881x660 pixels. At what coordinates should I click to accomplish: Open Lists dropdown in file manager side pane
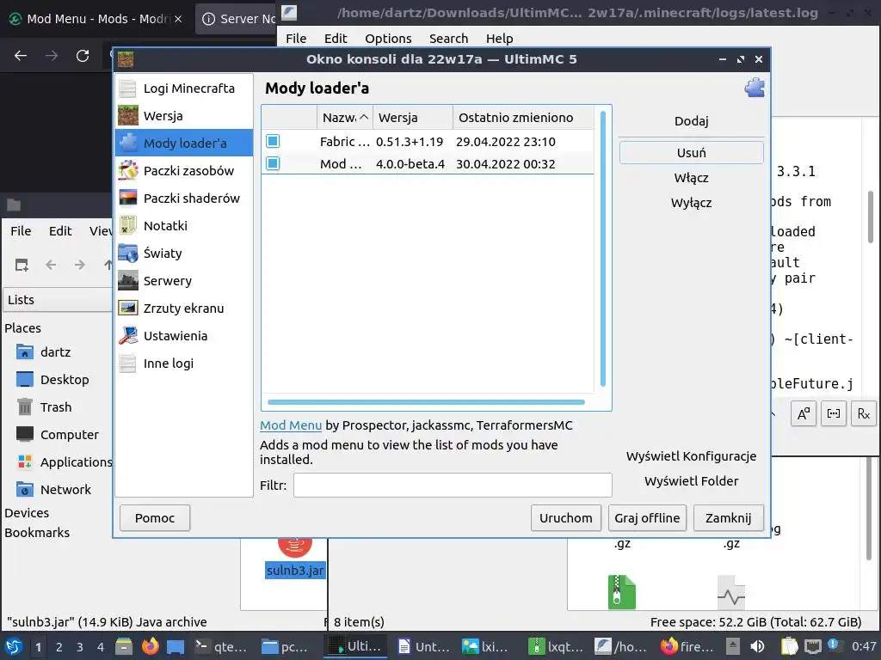pyautogui.click(x=58, y=300)
